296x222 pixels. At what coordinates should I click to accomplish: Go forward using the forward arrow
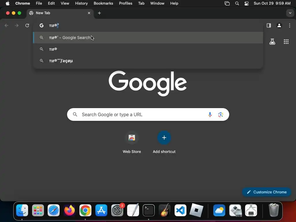17,25
